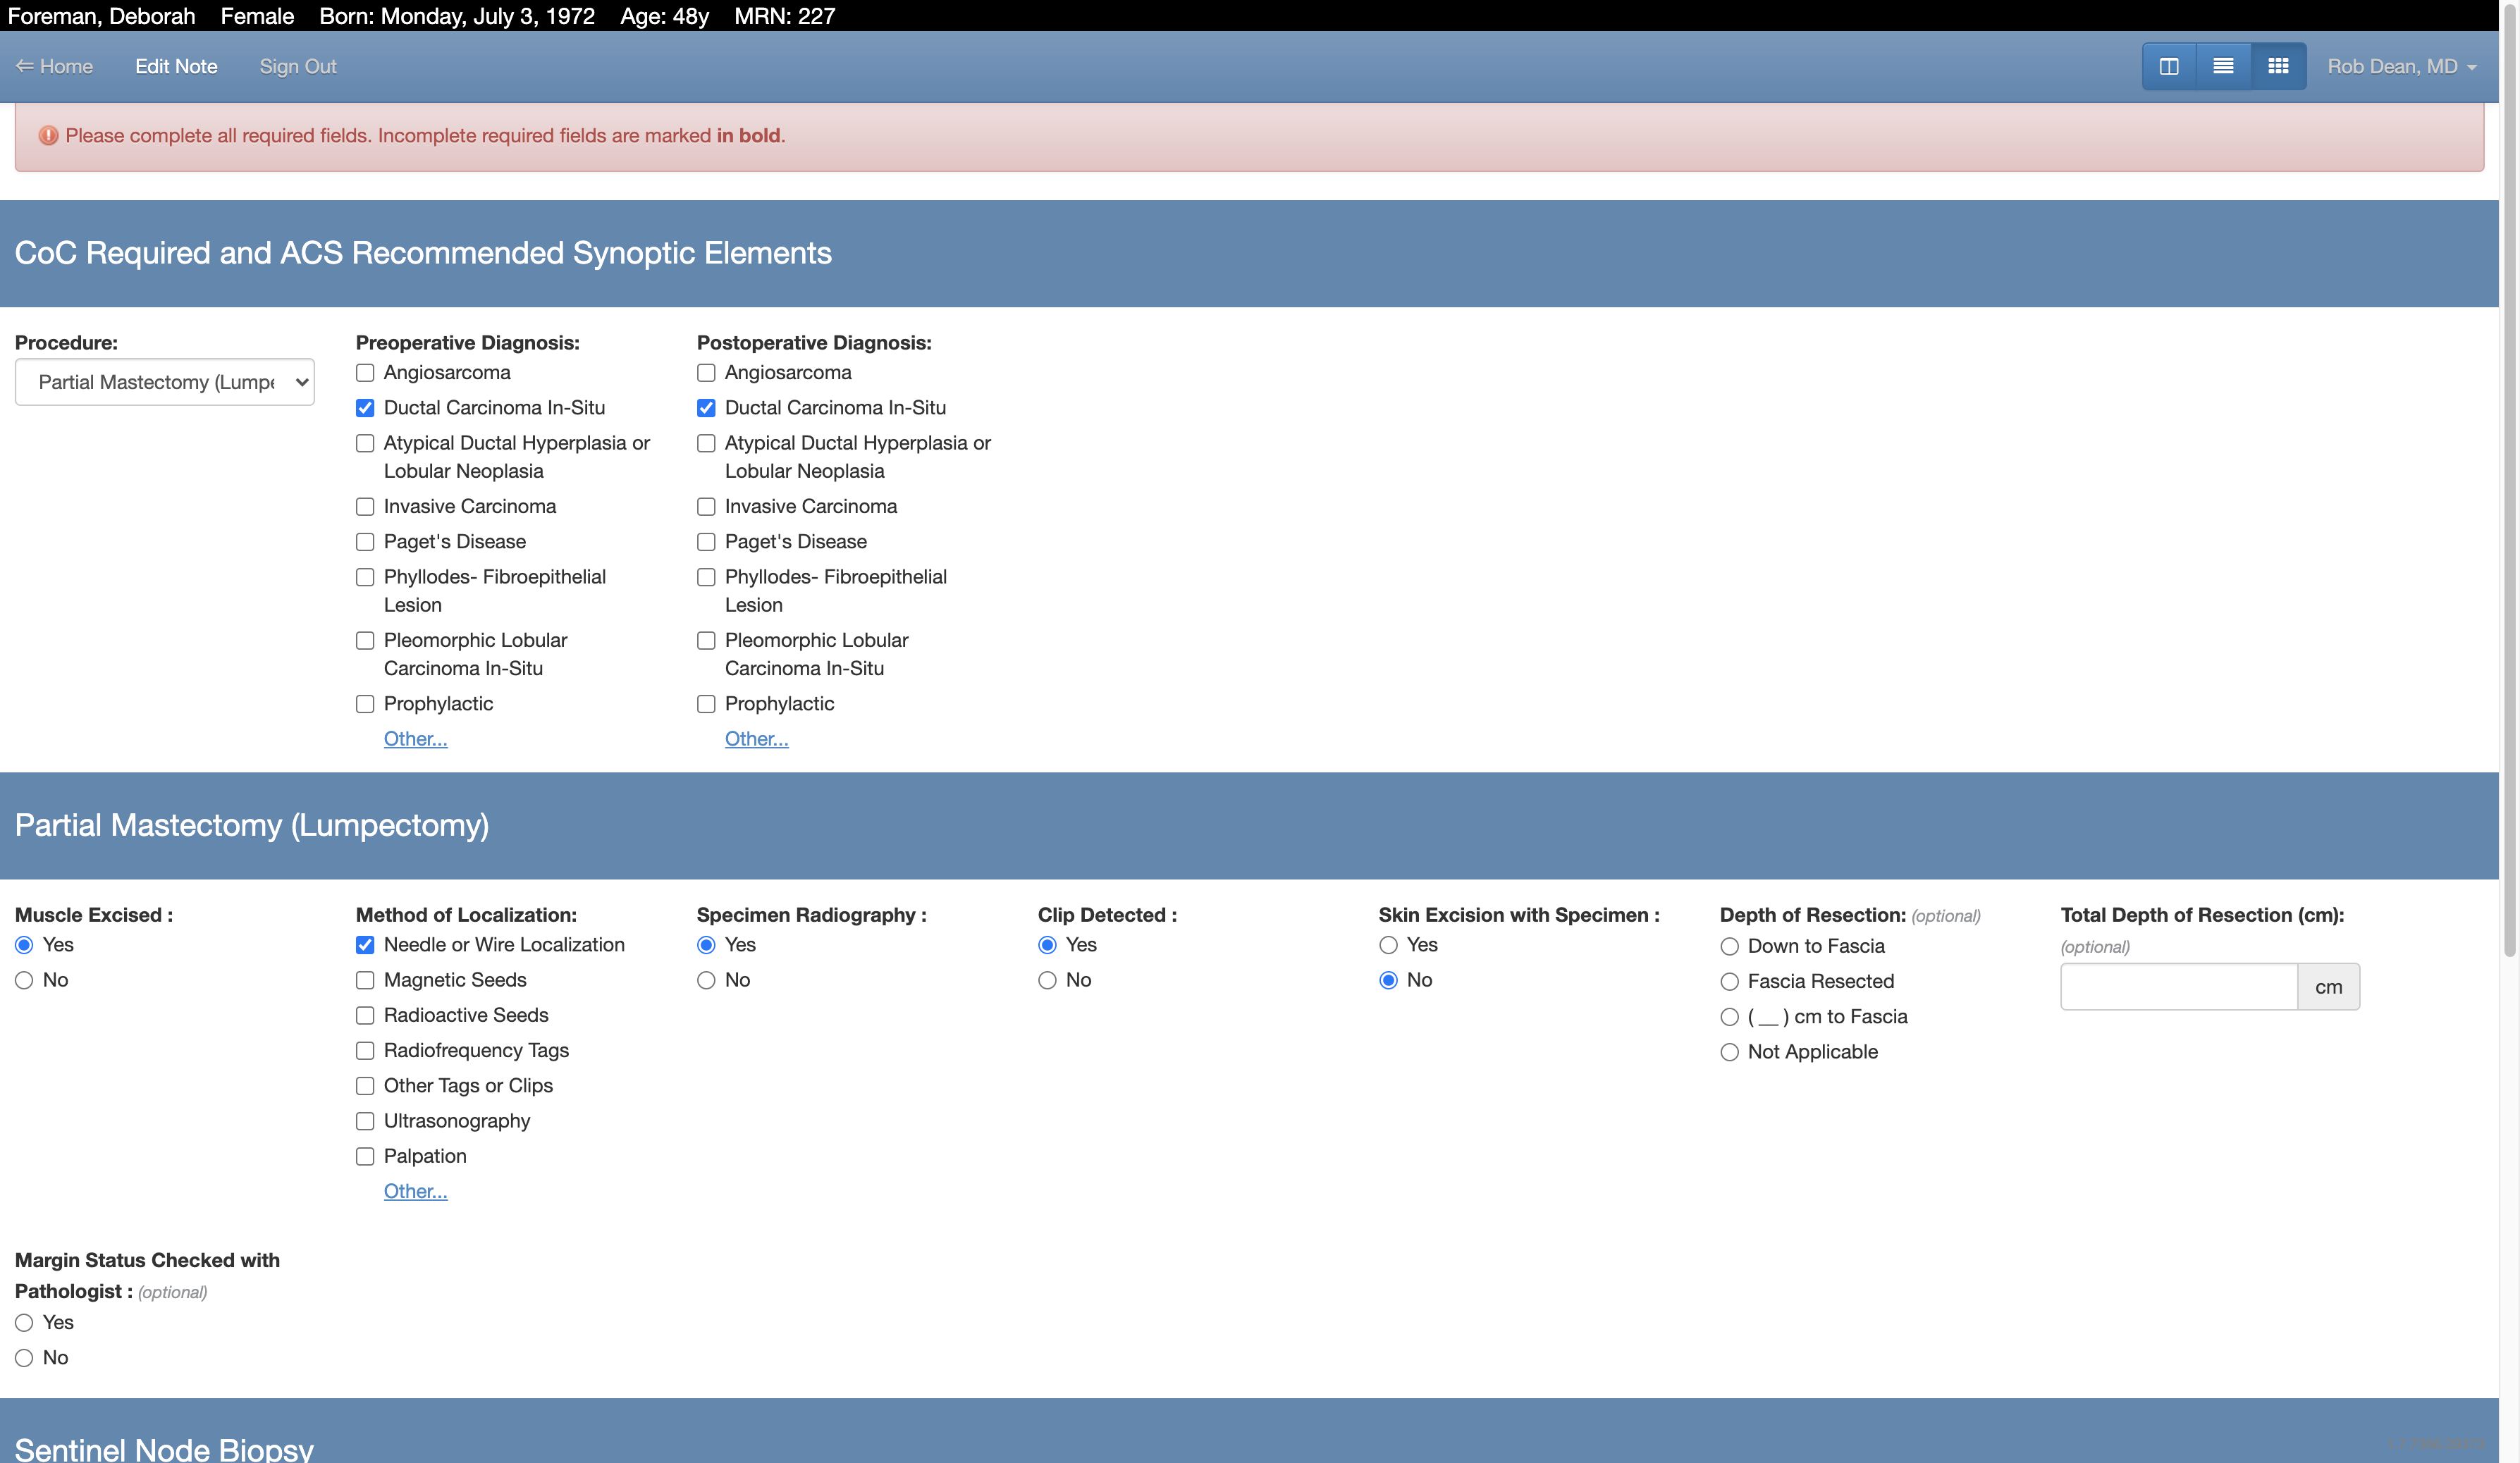Expand Other localization method options

[414, 1191]
